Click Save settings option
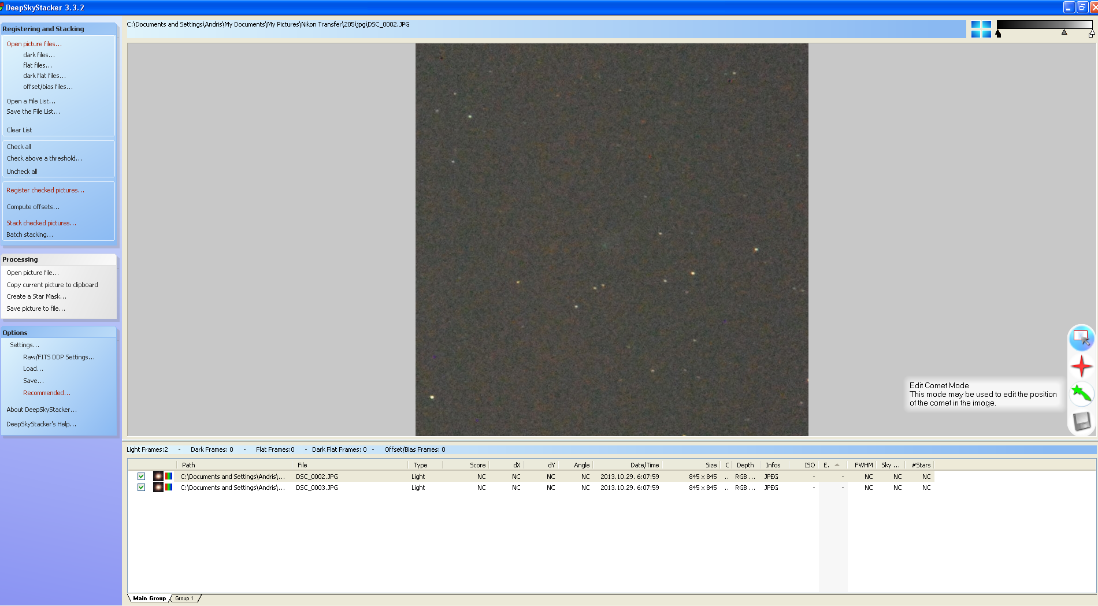The height and width of the screenshot is (606, 1098). point(34,381)
